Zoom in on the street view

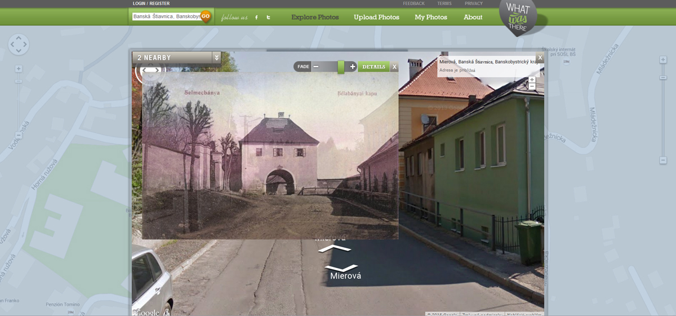(x=532, y=80)
